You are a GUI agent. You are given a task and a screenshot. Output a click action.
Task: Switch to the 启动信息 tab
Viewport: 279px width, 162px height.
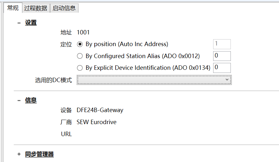(64, 8)
